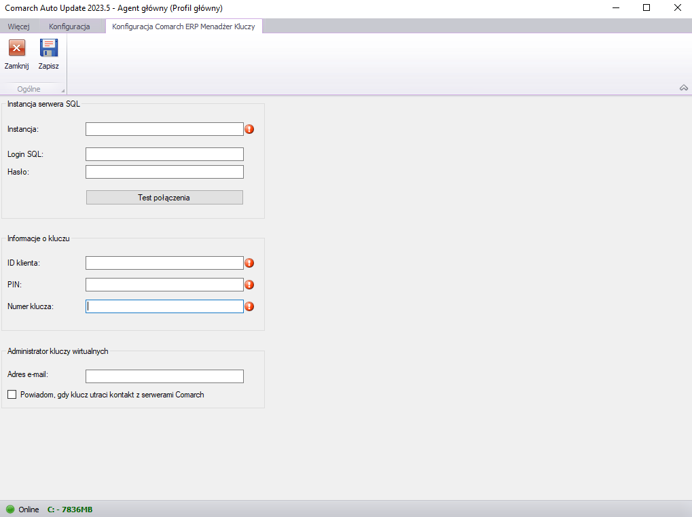Click the Informacje o kluczu group title
Viewport: 692px width, 517px height.
[39, 238]
